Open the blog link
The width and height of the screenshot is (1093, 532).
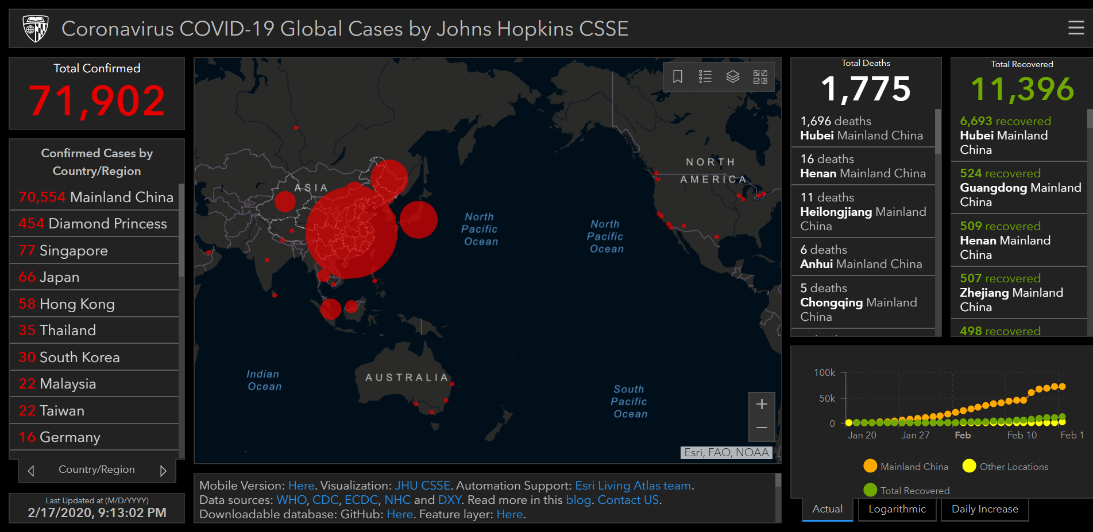tap(578, 500)
